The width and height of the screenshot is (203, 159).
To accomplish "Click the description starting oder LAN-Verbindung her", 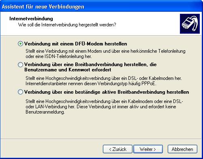I will tap(101, 107).
